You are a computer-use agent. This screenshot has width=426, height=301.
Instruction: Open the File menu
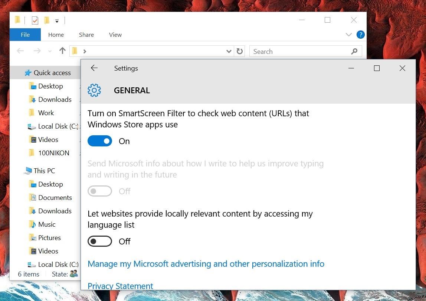pyautogui.click(x=25, y=35)
